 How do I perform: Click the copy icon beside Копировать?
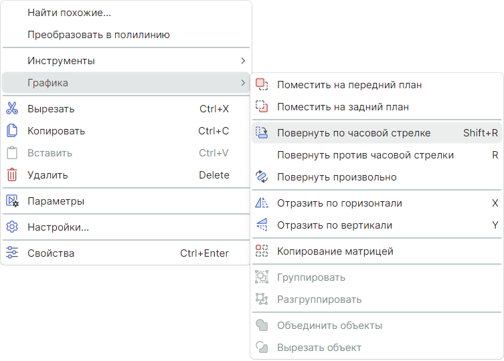(x=12, y=131)
